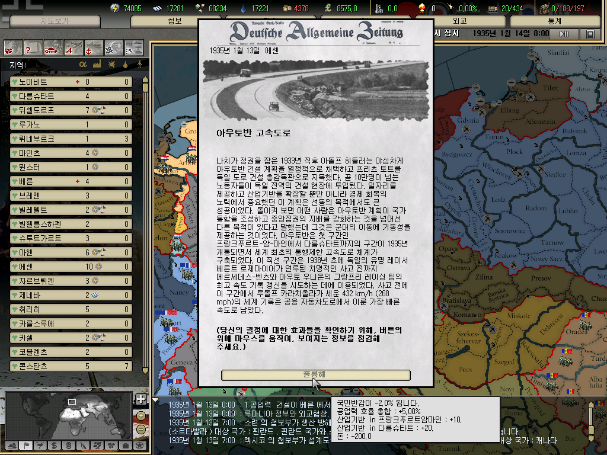
Task: Click the world minimap thumbnail
Action: point(69,415)
